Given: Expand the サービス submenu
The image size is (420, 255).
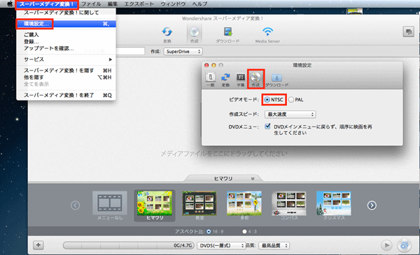Looking at the screenshot, I should pyautogui.click(x=66, y=59).
